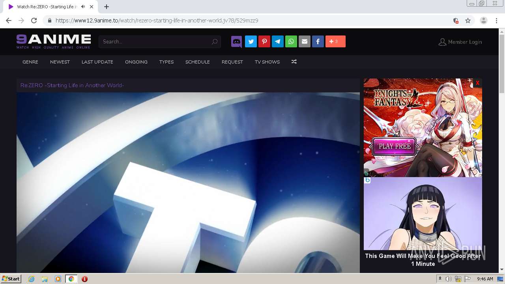Reload the page

[34, 21]
